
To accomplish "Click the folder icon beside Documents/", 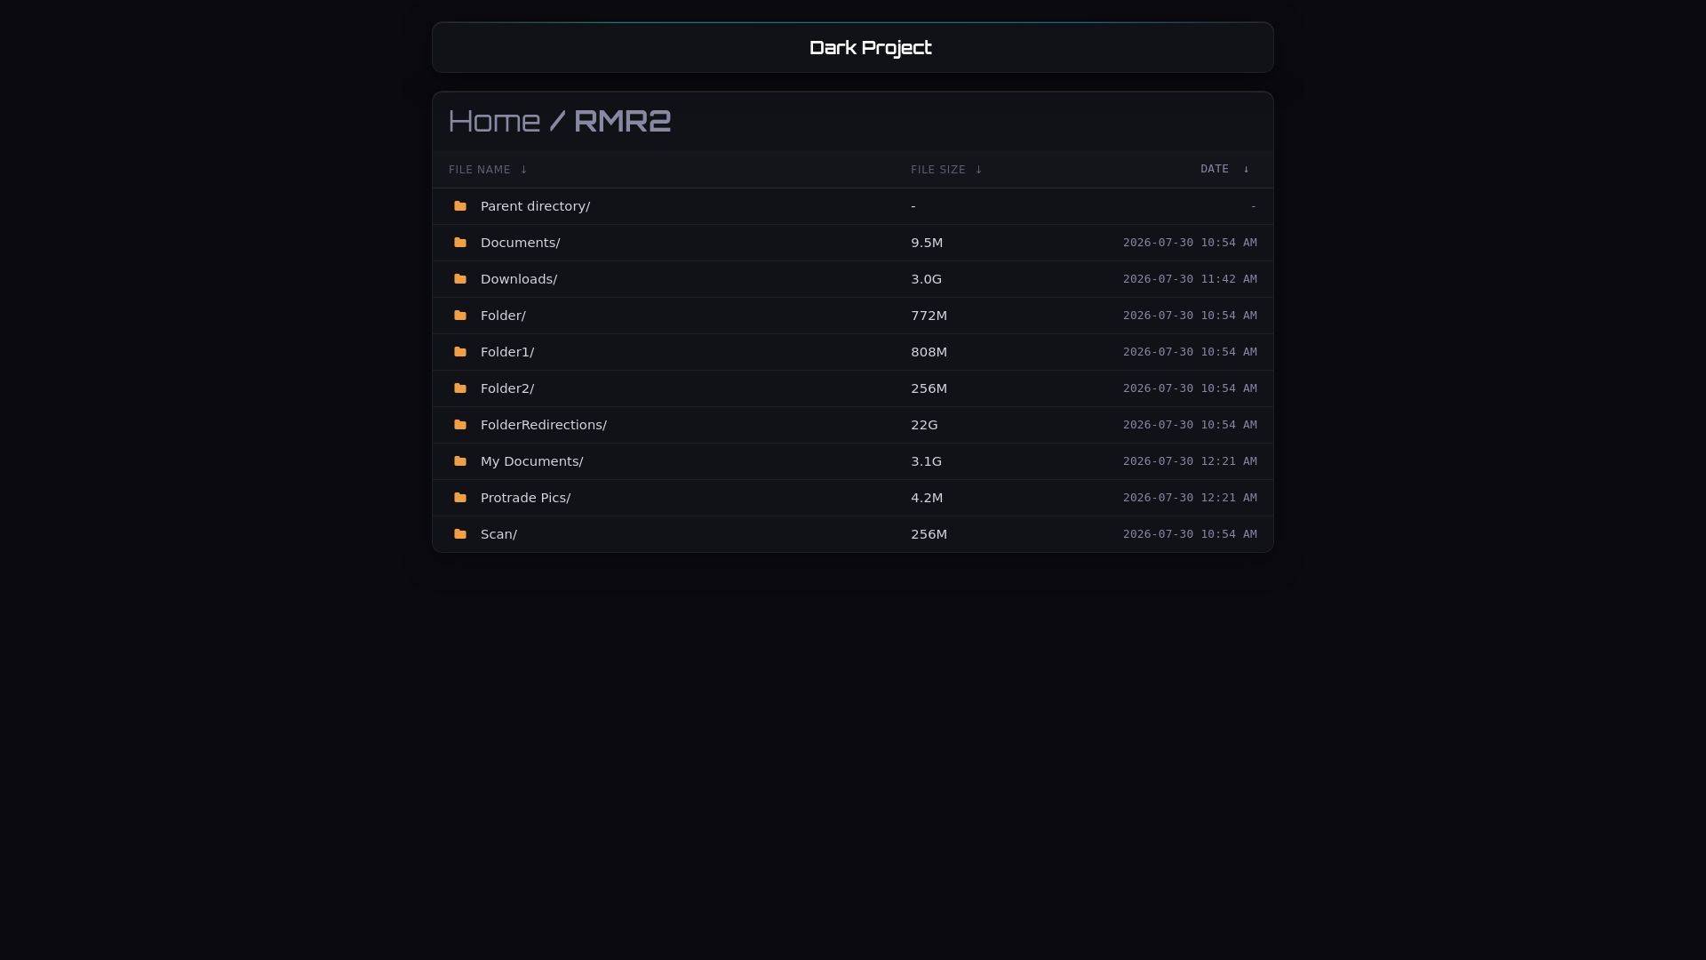I will [460, 243].
